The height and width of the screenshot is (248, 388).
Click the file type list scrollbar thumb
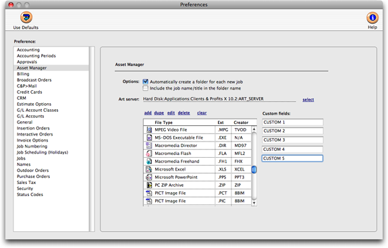pyautogui.click(x=254, y=169)
